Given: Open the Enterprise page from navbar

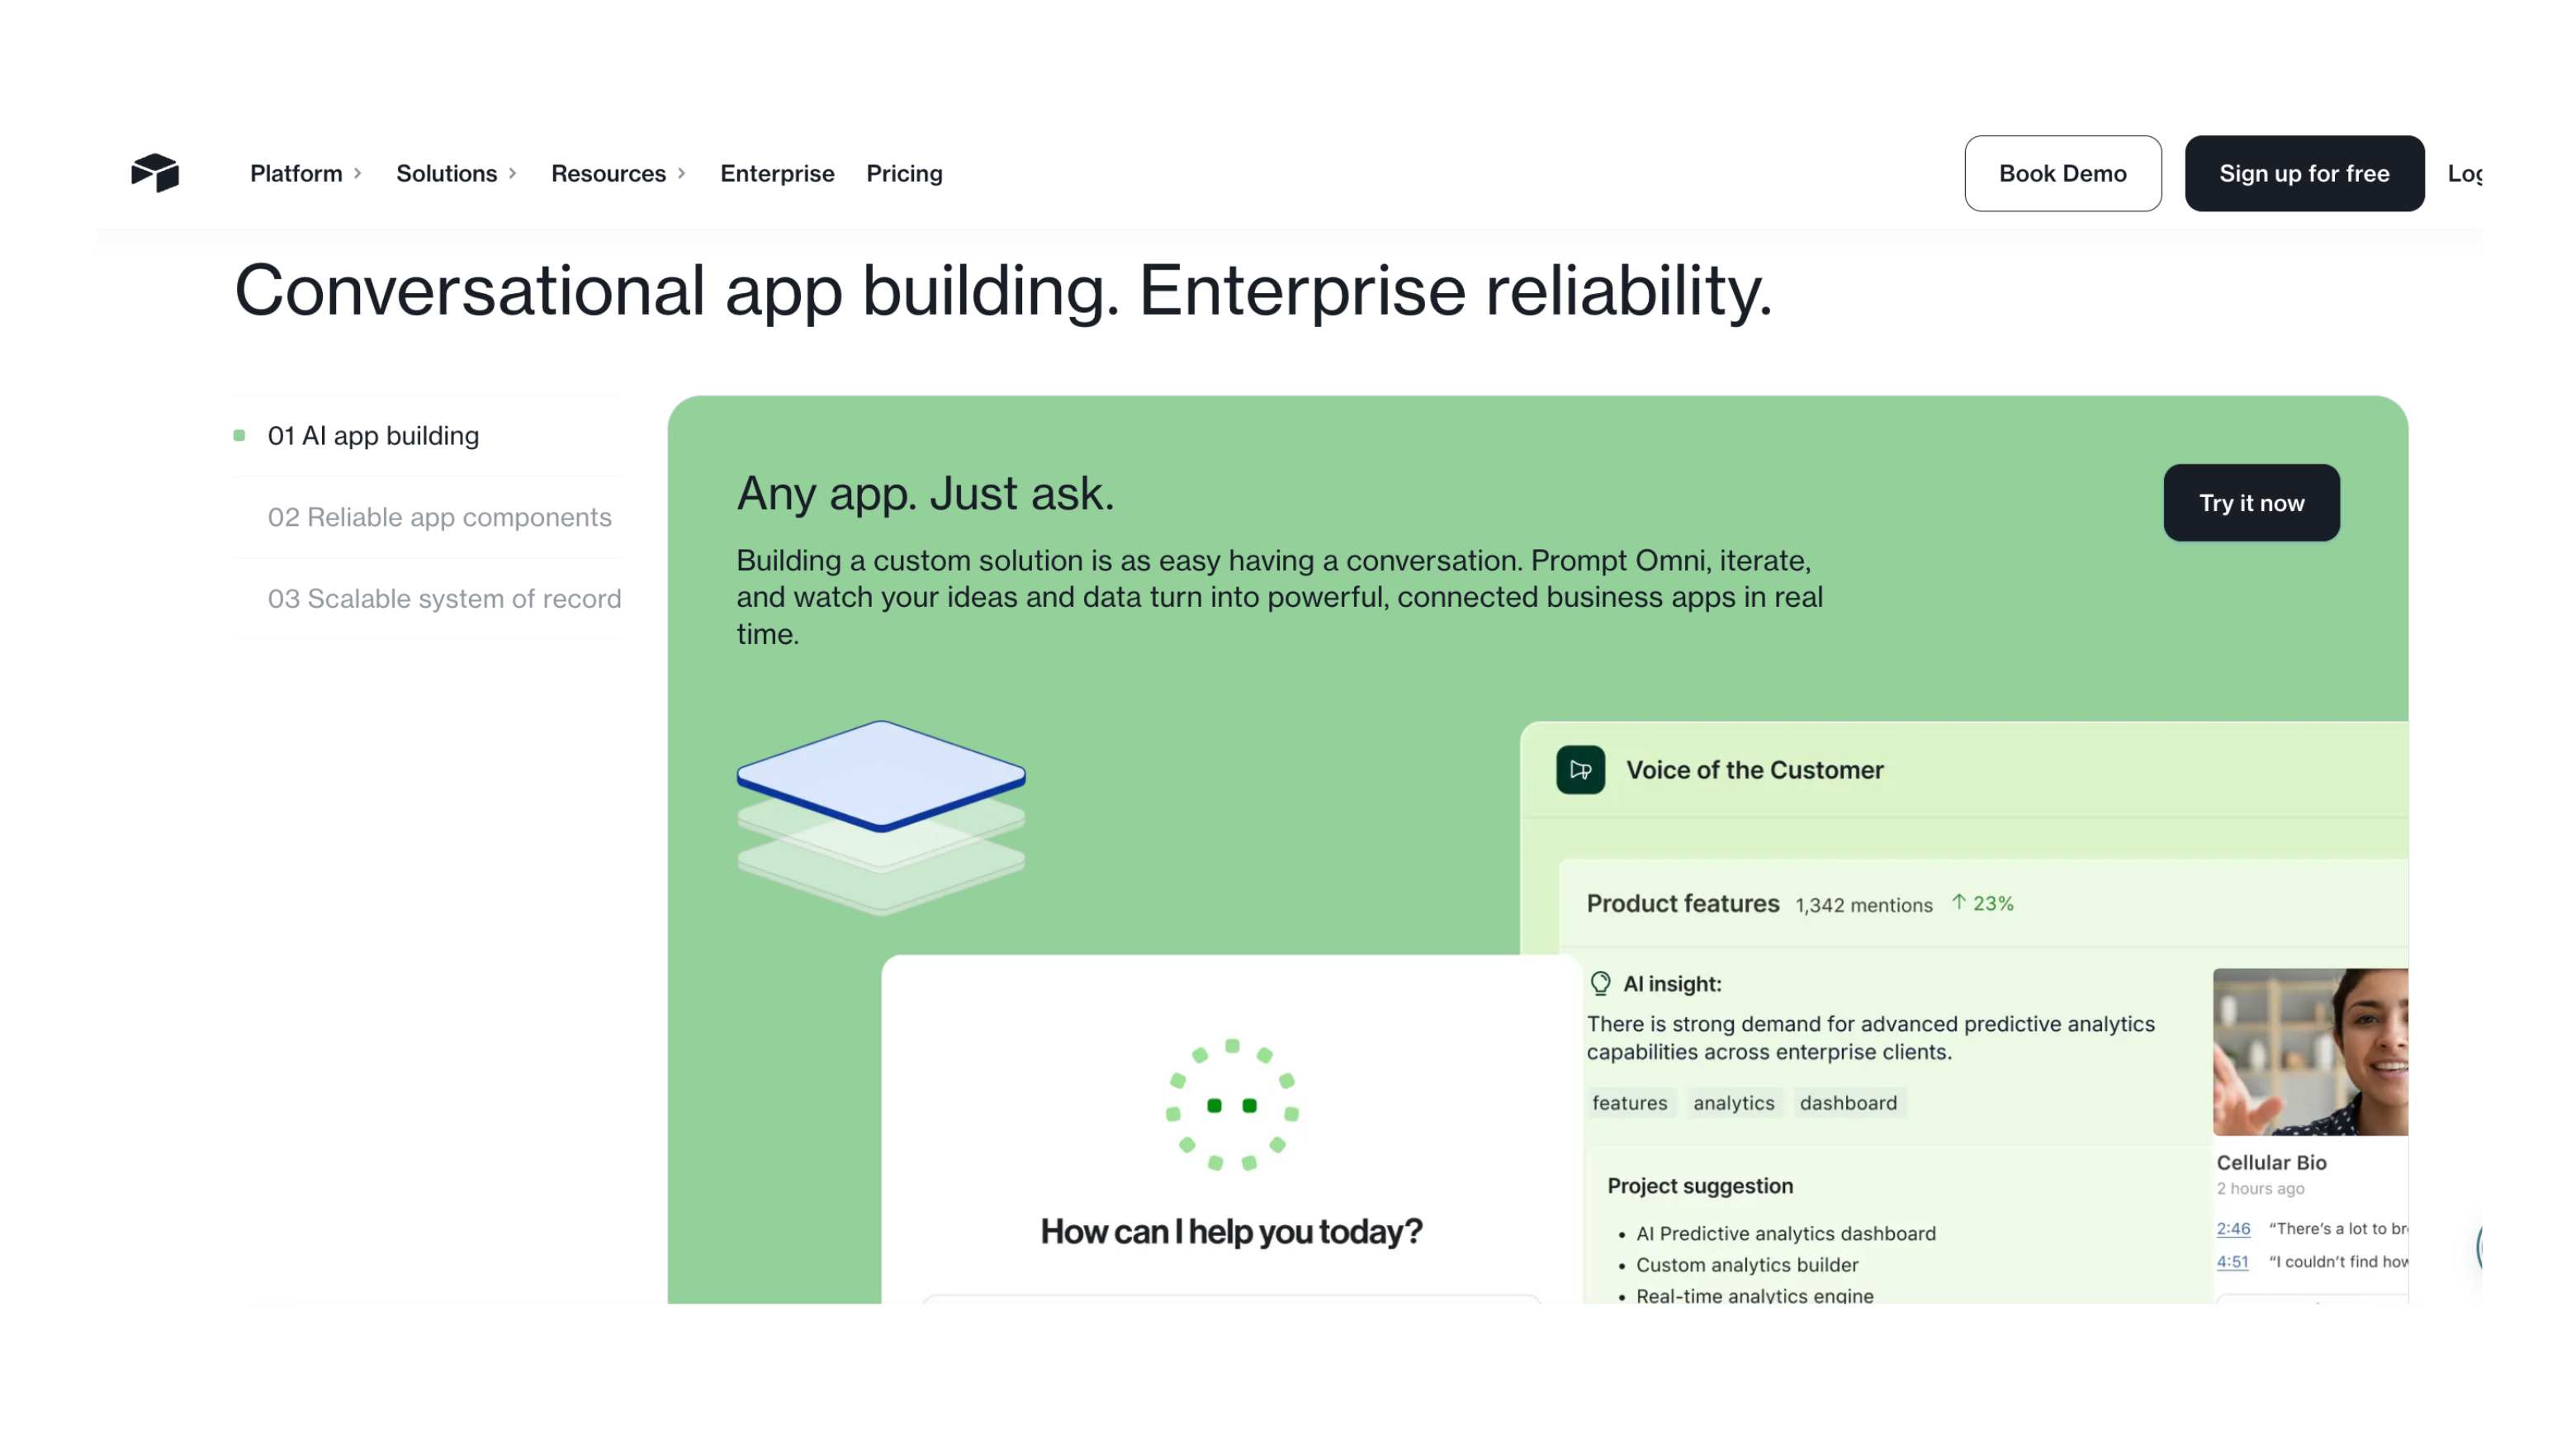Looking at the screenshot, I should click(x=776, y=174).
